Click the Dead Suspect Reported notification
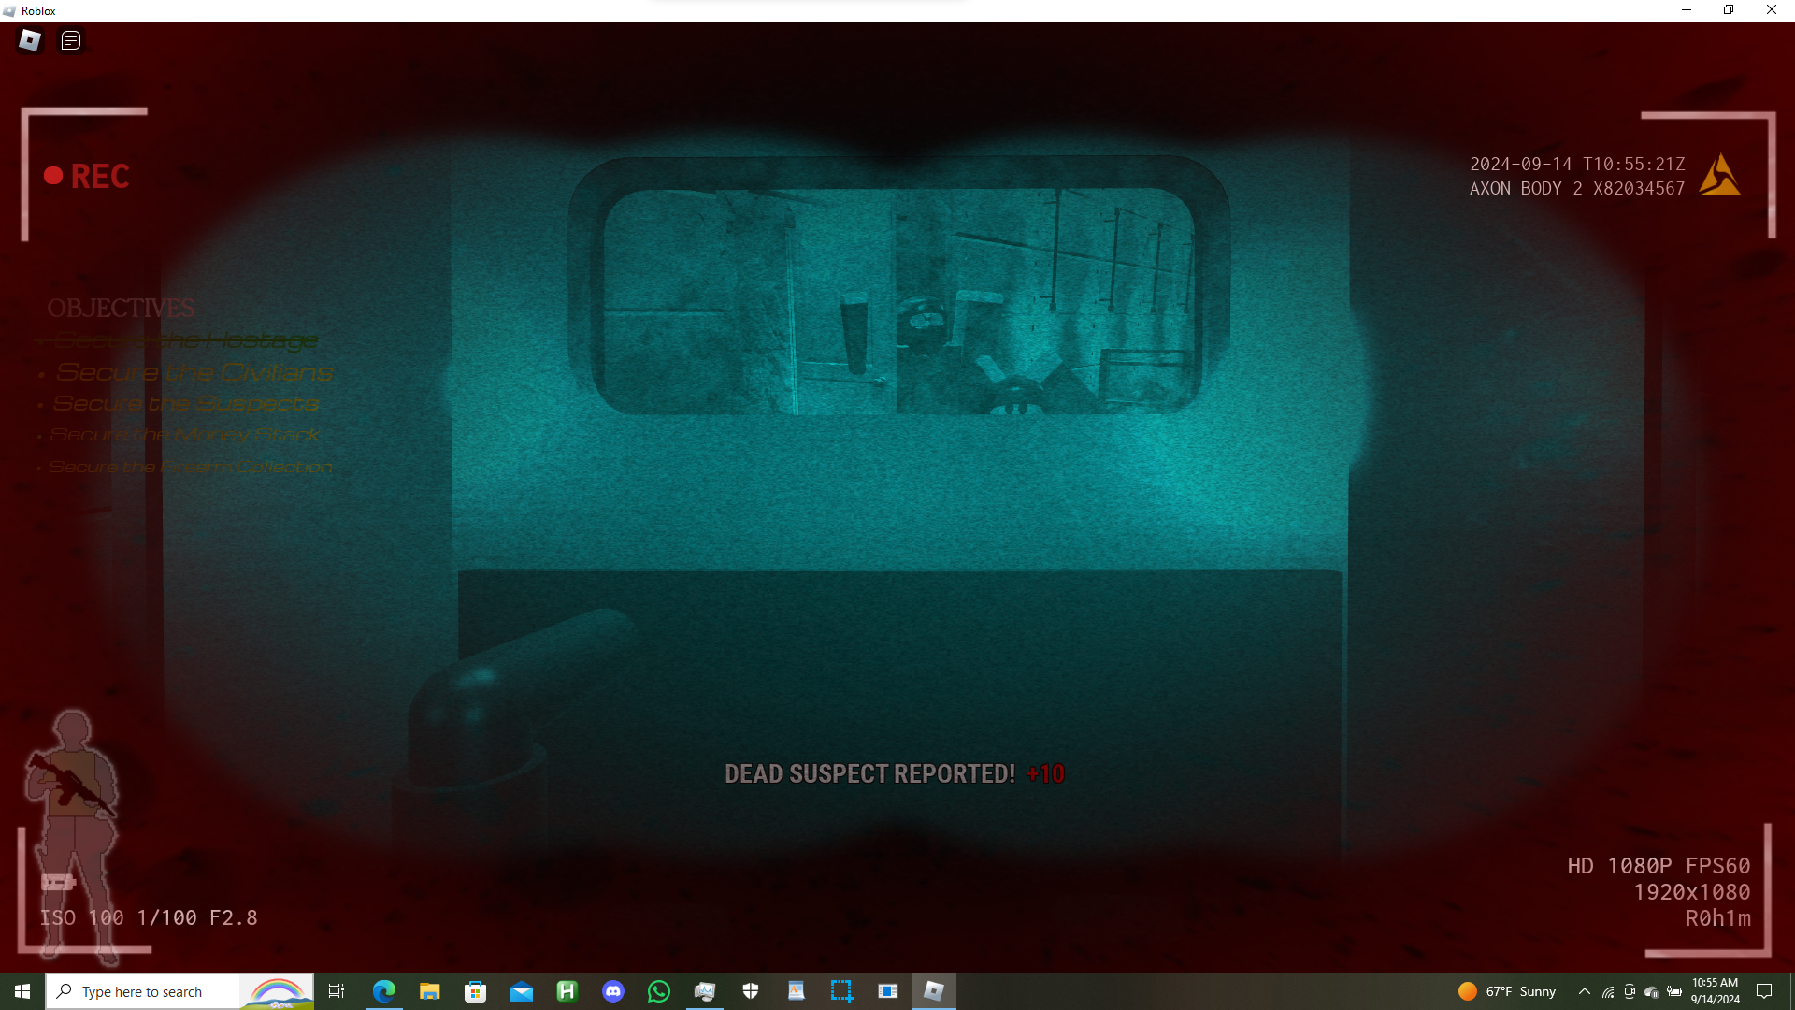The image size is (1795, 1010). tap(894, 774)
